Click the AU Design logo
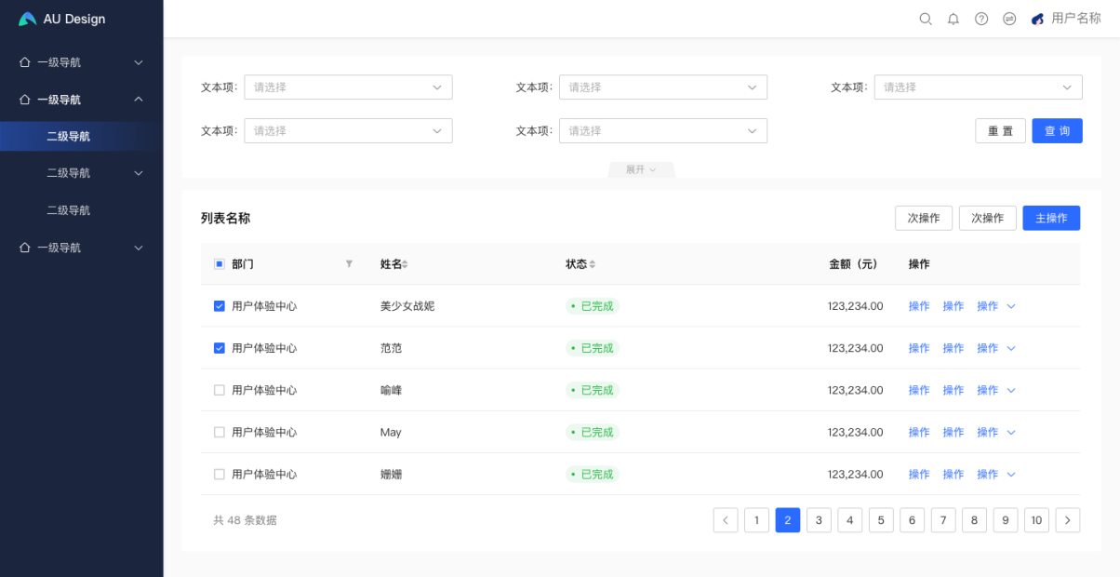This screenshot has width=1120, height=577. pyautogui.click(x=62, y=19)
